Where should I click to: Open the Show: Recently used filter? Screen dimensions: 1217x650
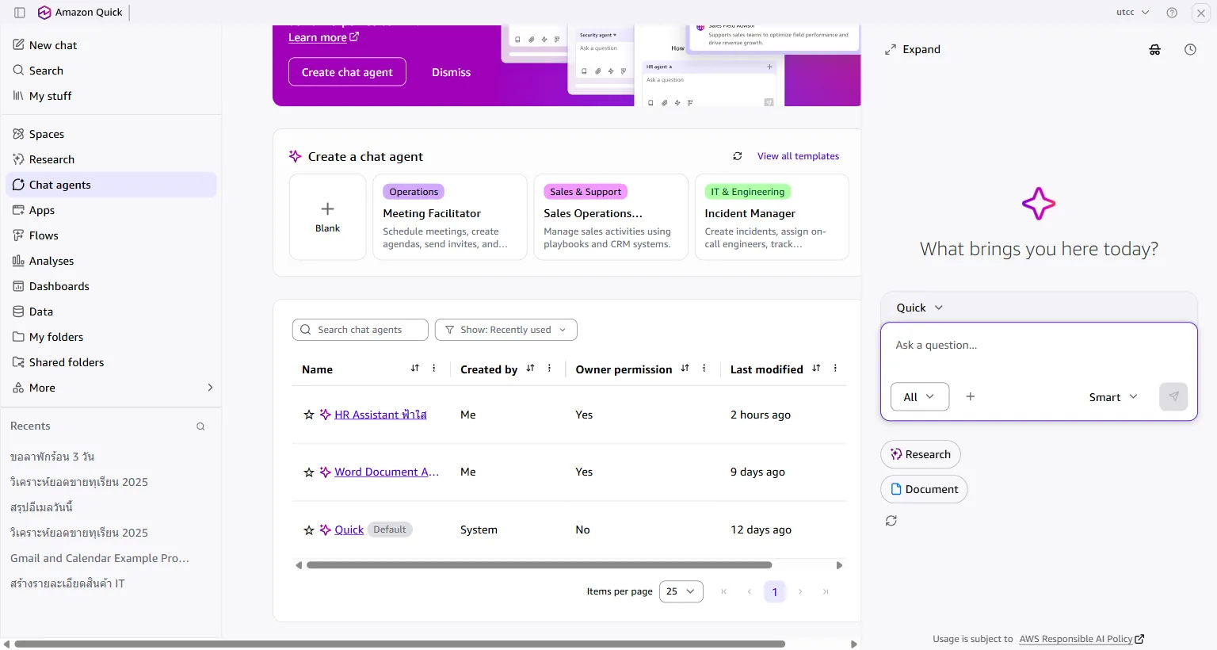[x=505, y=330]
